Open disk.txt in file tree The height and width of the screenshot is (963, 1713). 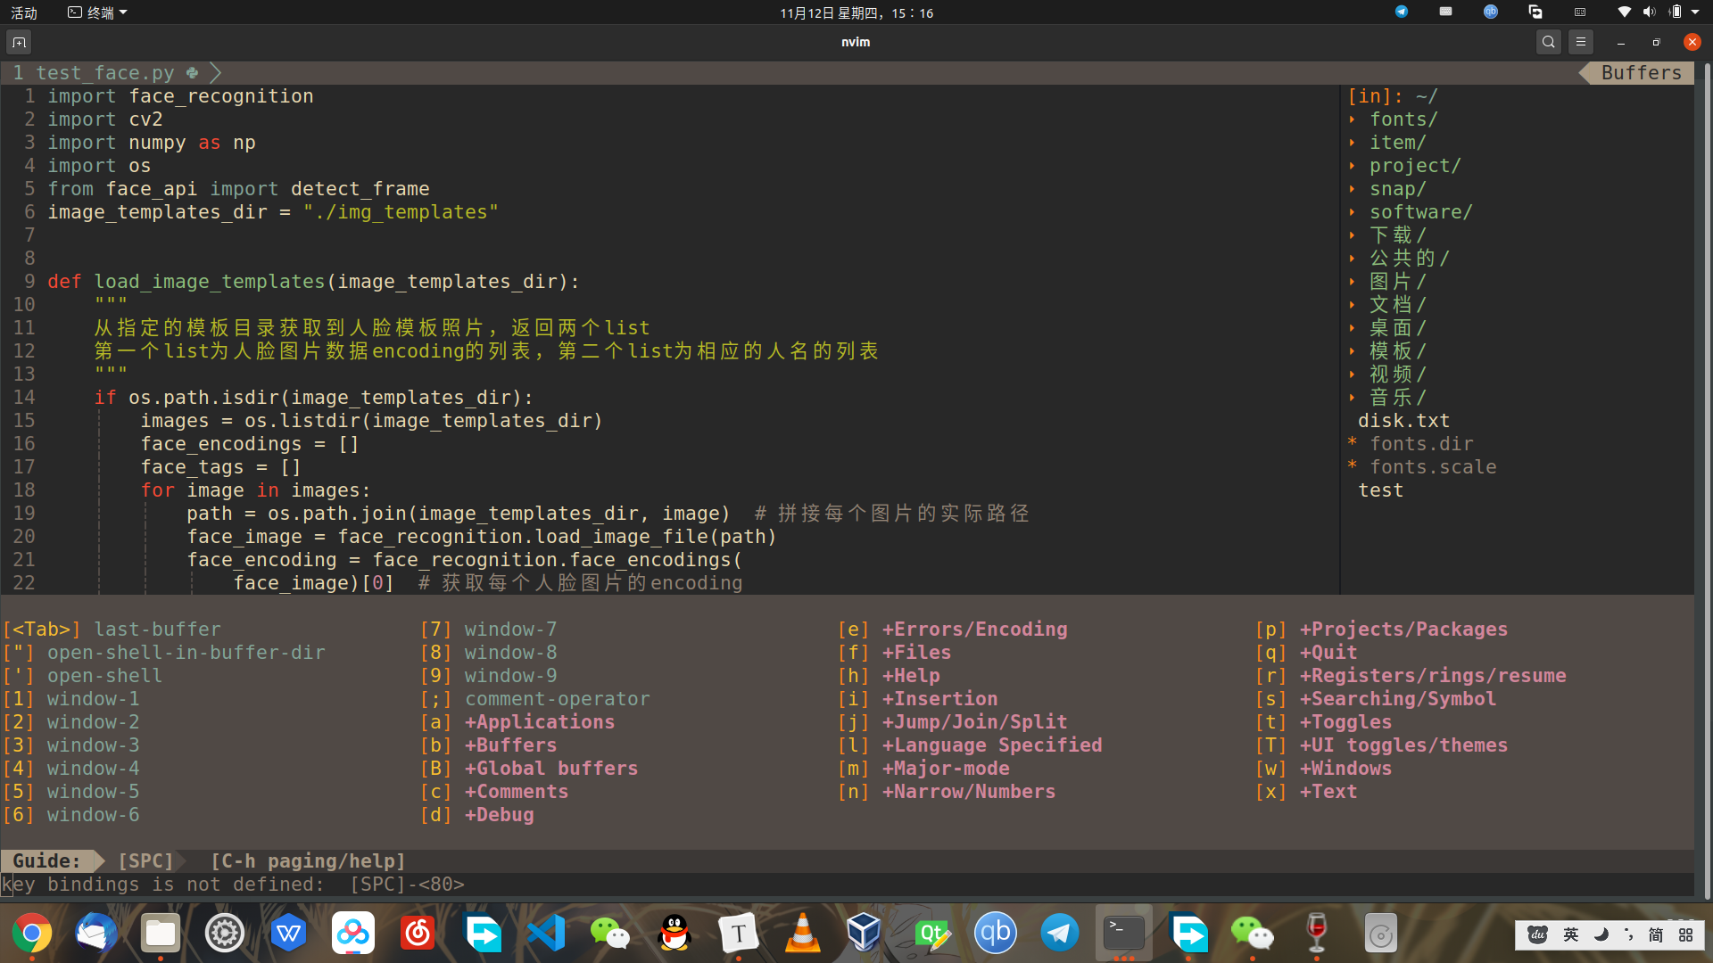pyautogui.click(x=1403, y=421)
